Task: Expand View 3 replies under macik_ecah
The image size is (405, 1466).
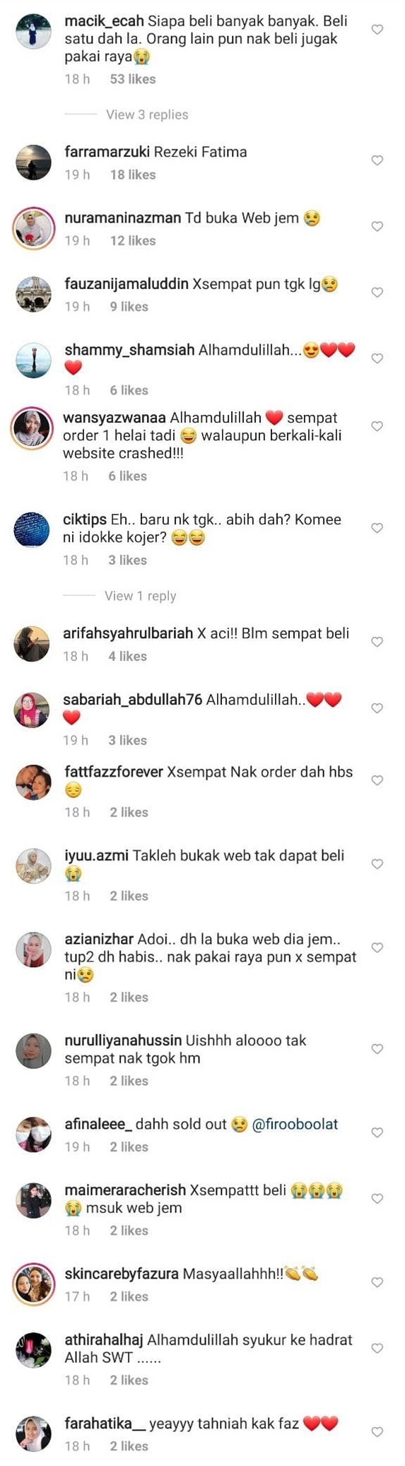Action: (x=147, y=115)
